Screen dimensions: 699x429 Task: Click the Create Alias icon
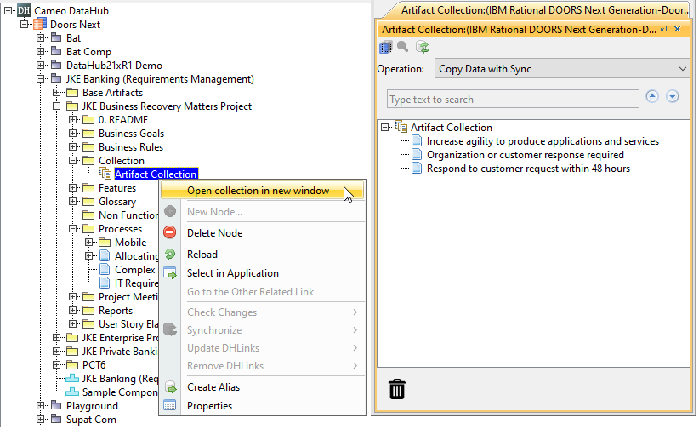[x=170, y=387]
